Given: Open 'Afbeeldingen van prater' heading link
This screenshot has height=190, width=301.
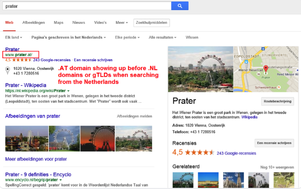Looking at the screenshot, I should pyautogui.click(x=33, y=116).
